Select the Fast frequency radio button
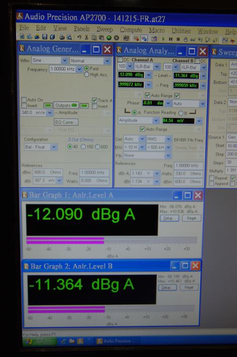This screenshot has width=237, height=357. (x=87, y=68)
